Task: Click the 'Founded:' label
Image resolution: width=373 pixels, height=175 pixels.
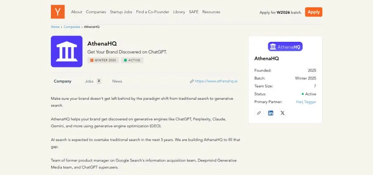Action: (x=263, y=70)
